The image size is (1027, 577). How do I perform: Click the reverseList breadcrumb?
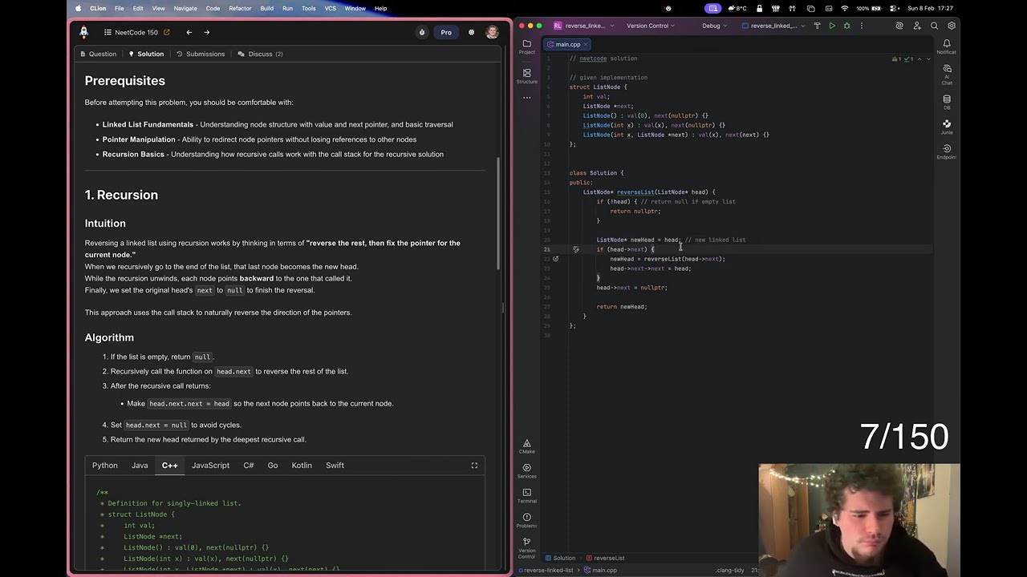pyautogui.click(x=606, y=558)
